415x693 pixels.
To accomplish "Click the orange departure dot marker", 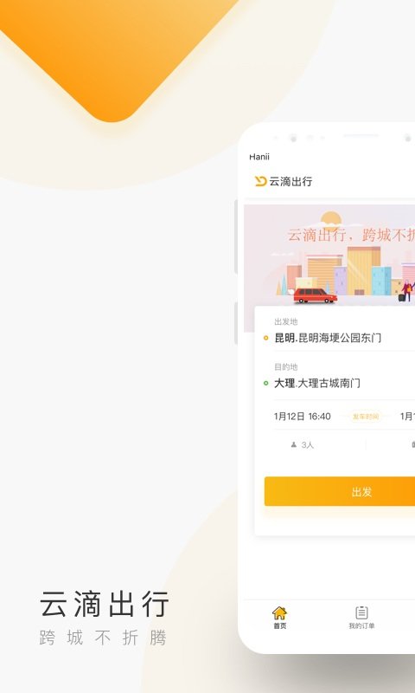I will pyautogui.click(x=265, y=338).
